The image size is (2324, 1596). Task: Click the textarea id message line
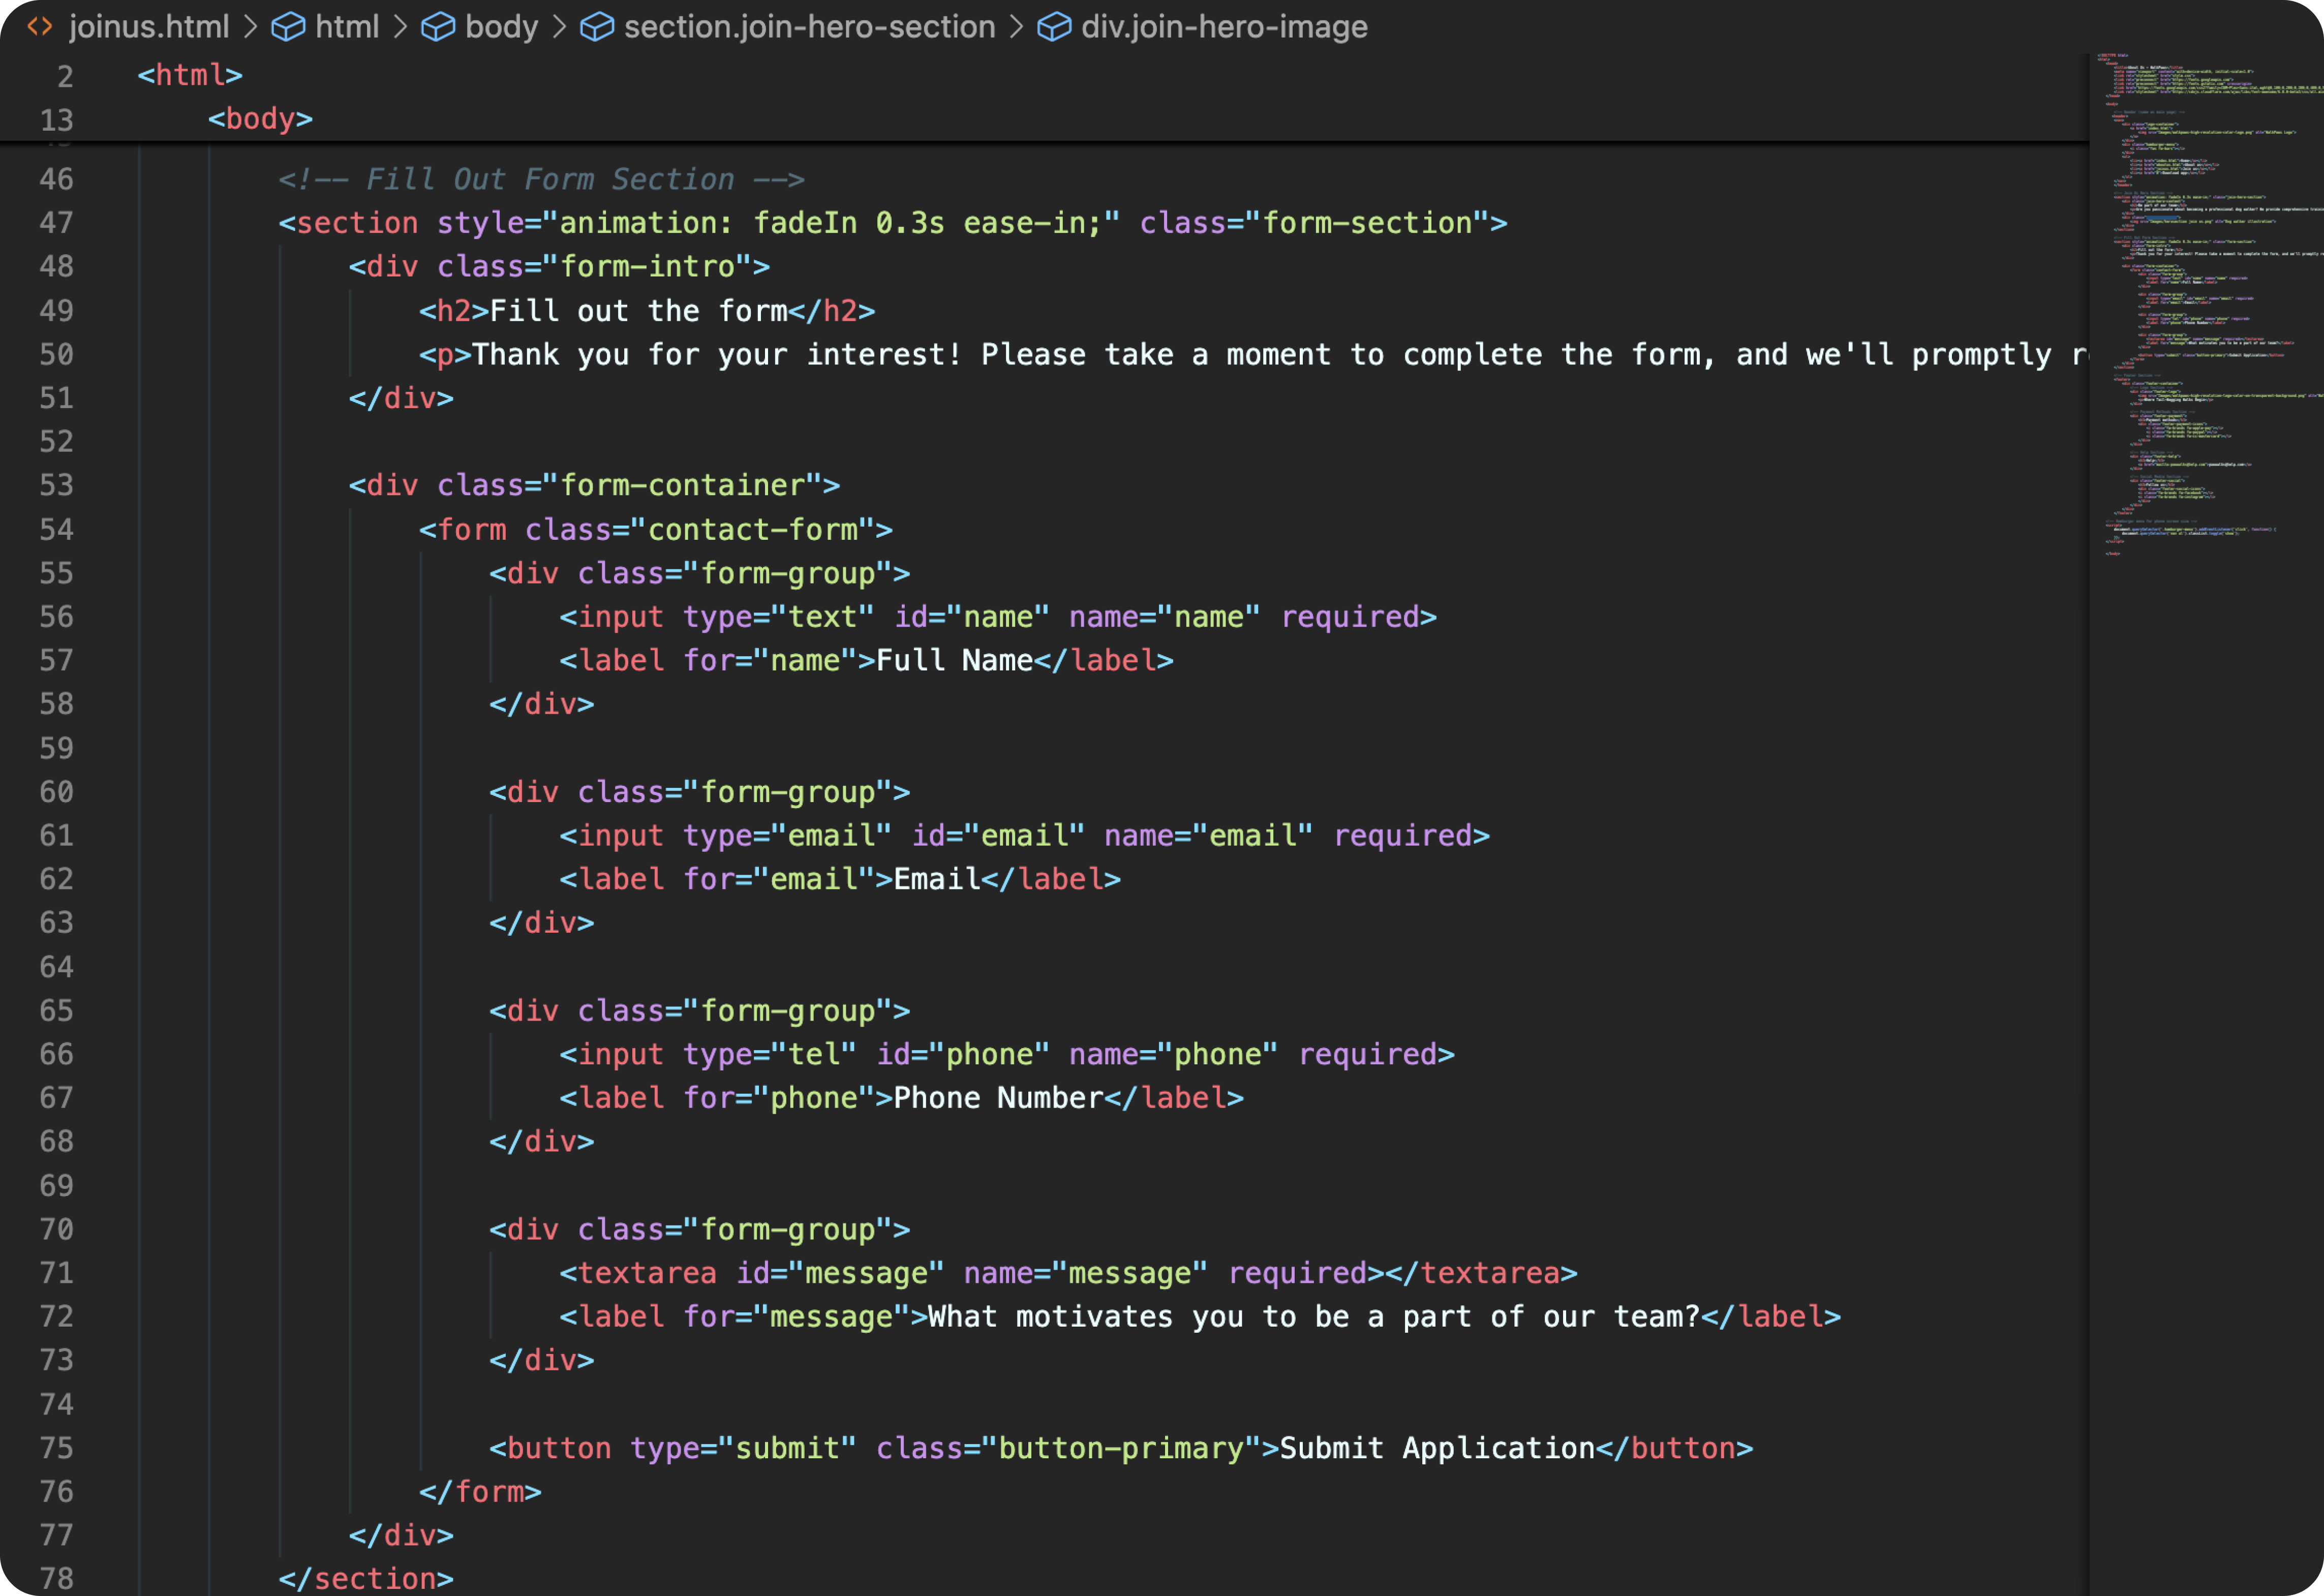click(1069, 1273)
